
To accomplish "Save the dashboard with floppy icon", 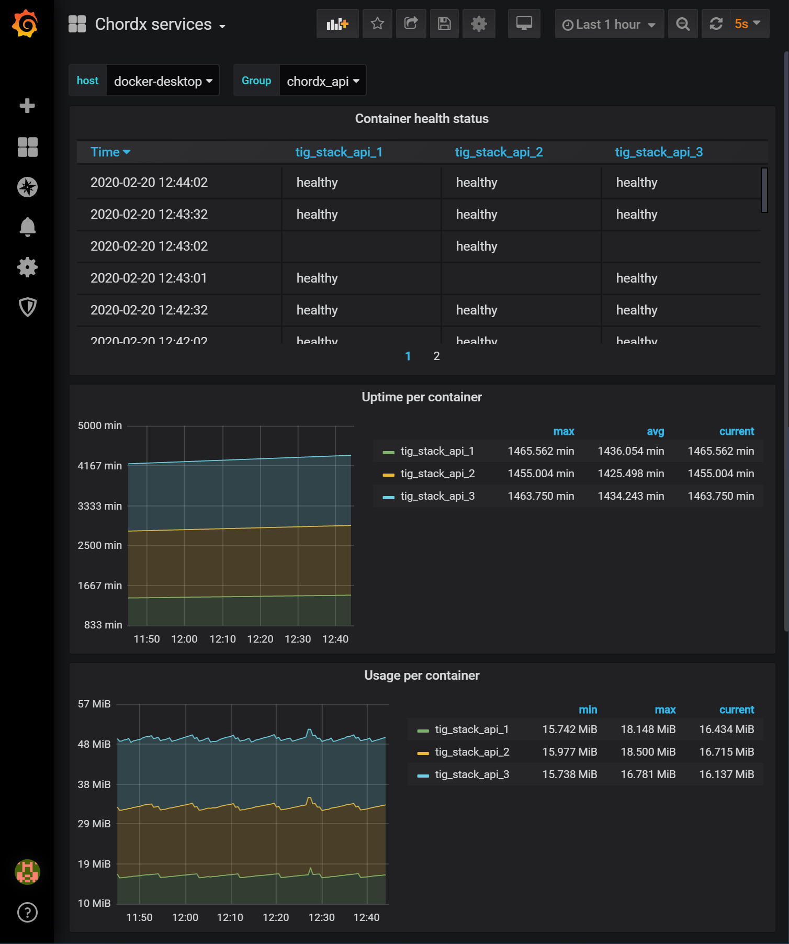I will 444,24.
